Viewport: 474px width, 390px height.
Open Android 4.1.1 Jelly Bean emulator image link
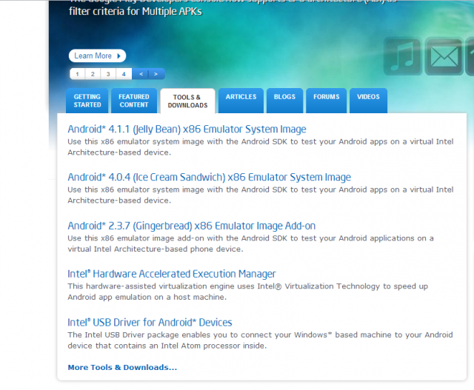coord(187,130)
